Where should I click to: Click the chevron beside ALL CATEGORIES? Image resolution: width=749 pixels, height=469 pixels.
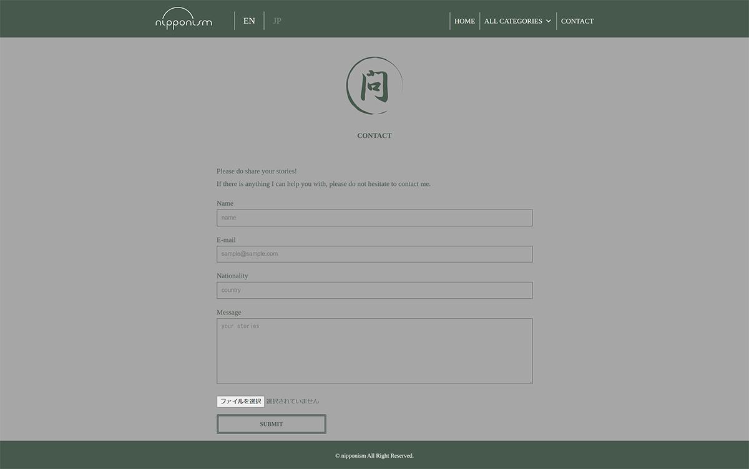click(x=549, y=21)
